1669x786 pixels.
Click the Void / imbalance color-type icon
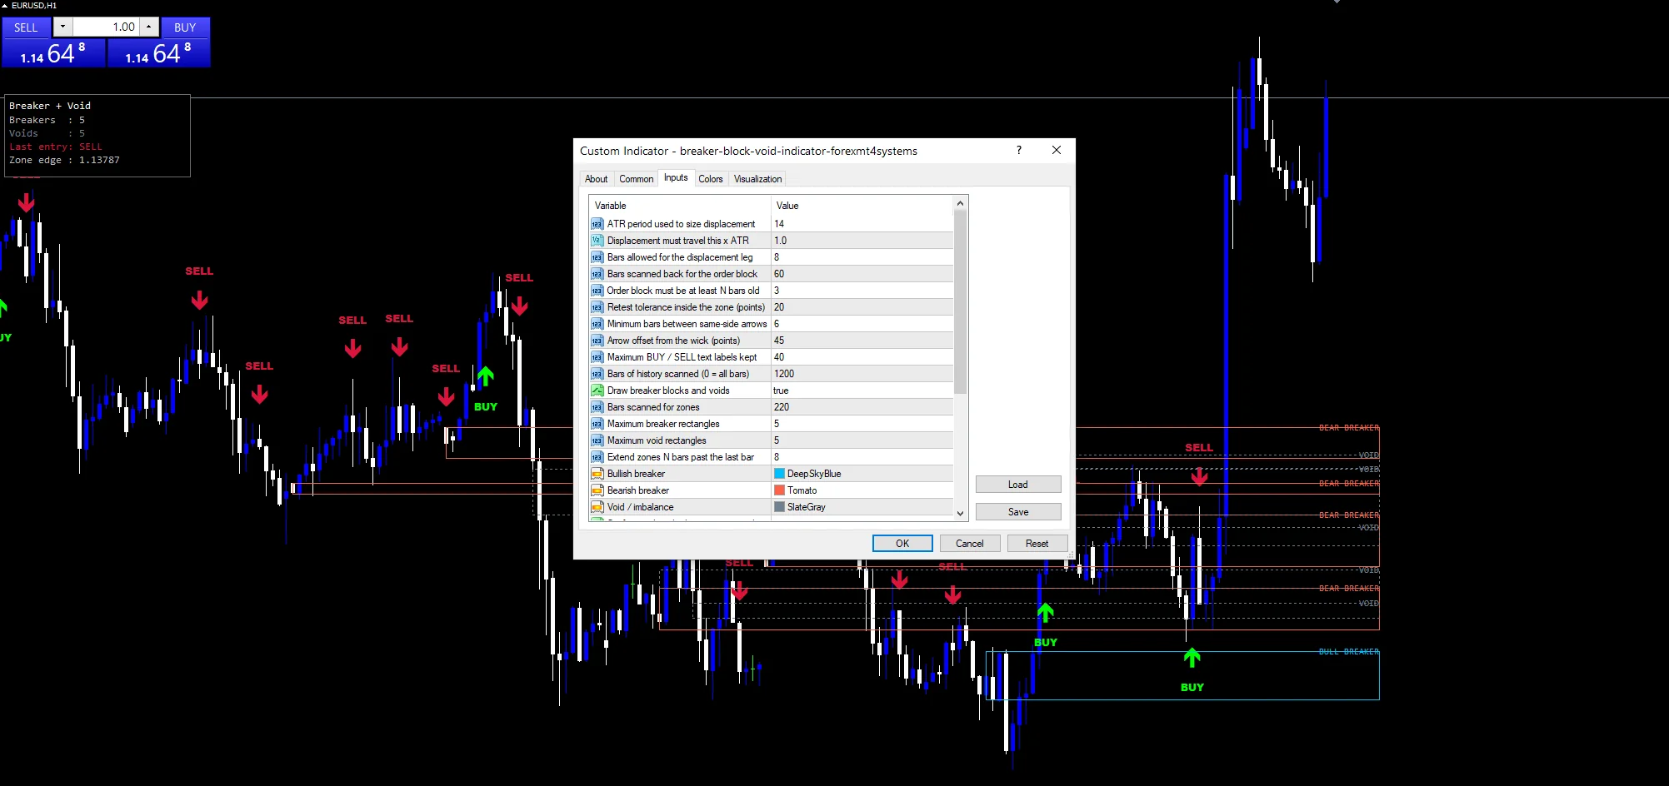(597, 507)
